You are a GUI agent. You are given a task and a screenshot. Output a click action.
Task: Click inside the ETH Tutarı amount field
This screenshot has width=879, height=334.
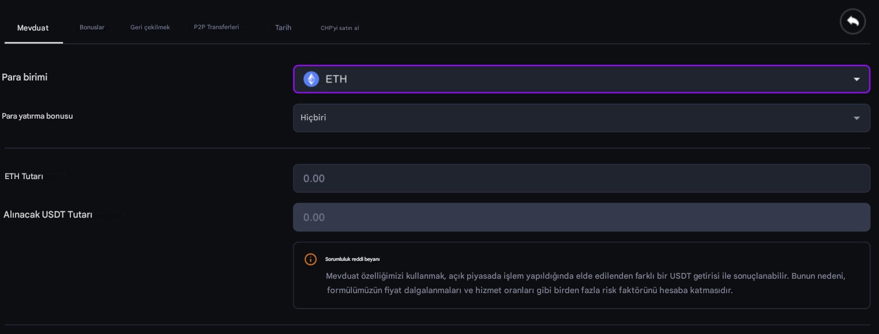(x=581, y=179)
